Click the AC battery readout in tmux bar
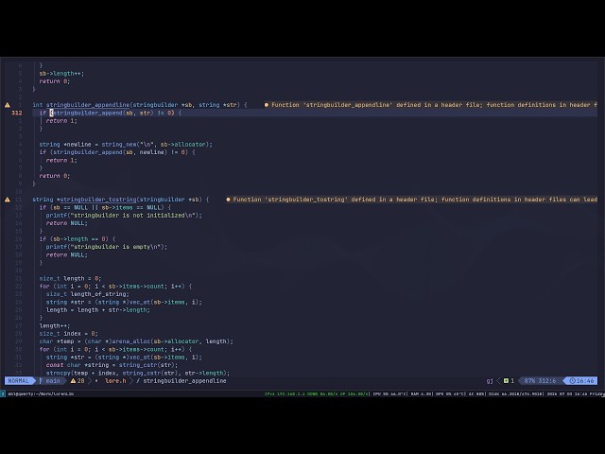The image size is (605, 454). click(476, 393)
